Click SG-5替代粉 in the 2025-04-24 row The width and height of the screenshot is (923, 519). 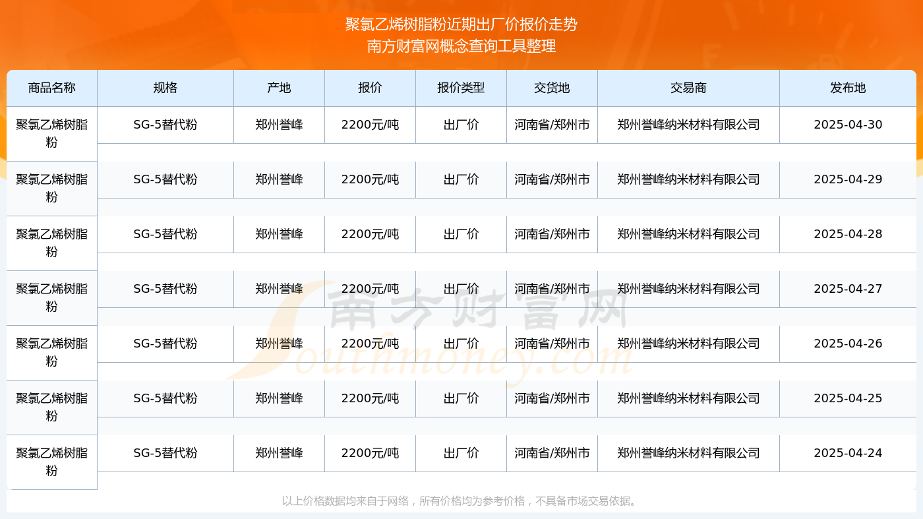click(x=165, y=453)
